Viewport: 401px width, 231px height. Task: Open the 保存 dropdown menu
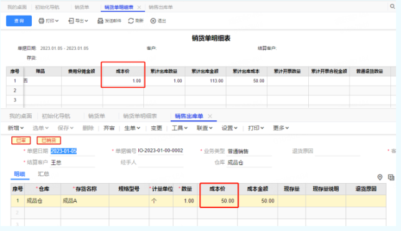(65, 128)
